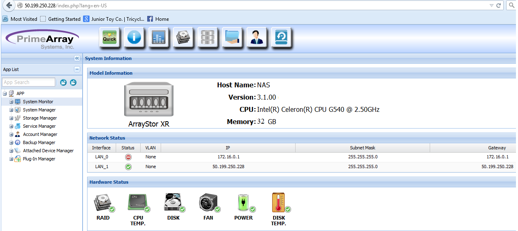
Task: Open the database cylinder toolbar icon
Action: point(208,38)
